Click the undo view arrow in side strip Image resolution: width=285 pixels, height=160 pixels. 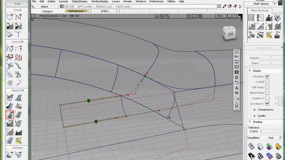tap(236, 83)
